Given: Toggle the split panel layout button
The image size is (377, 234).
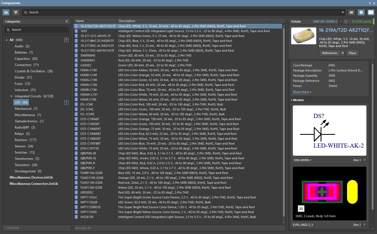Looking at the screenshot, I should (x=371, y=12).
